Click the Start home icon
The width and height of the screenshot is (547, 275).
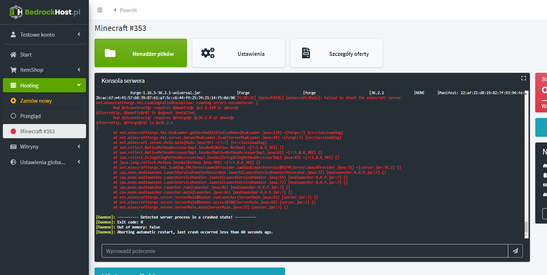[14, 55]
